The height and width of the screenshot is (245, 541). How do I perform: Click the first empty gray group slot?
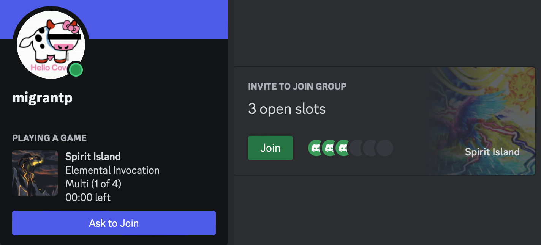point(357,148)
